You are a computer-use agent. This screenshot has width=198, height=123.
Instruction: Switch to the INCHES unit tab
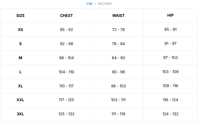pyautogui.click(x=105, y=4)
